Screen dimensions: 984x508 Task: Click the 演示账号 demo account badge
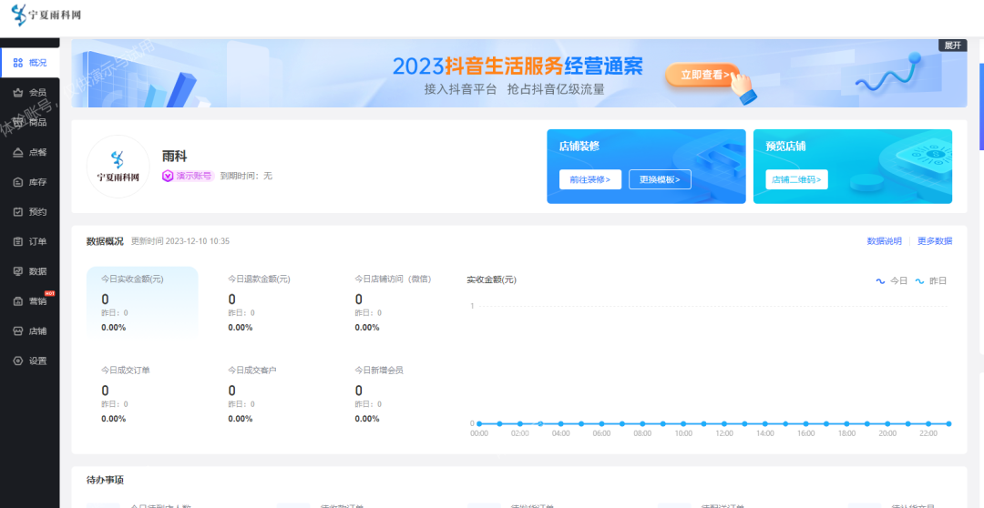click(x=189, y=177)
